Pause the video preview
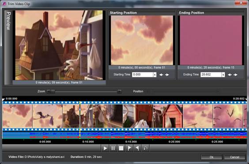The width and height of the screenshot is (249, 164). point(113,148)
